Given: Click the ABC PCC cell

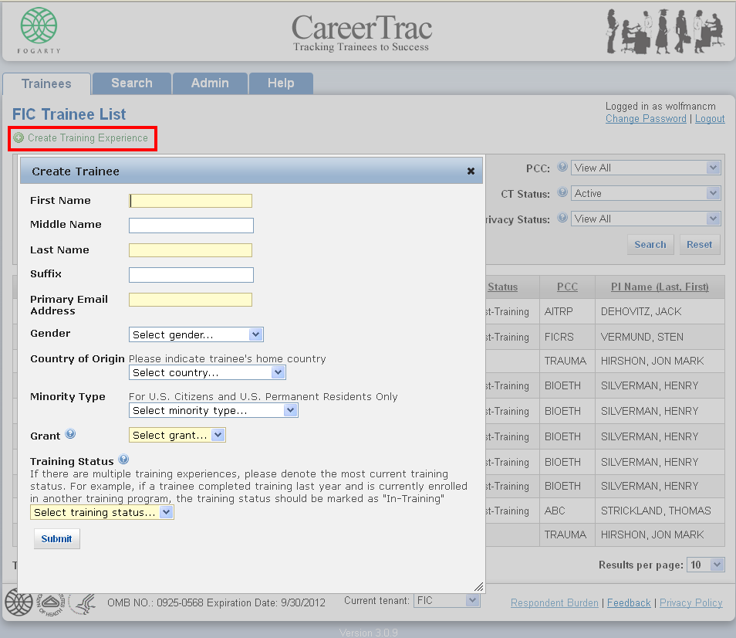Looking at the screenshot, I should 567,511.
